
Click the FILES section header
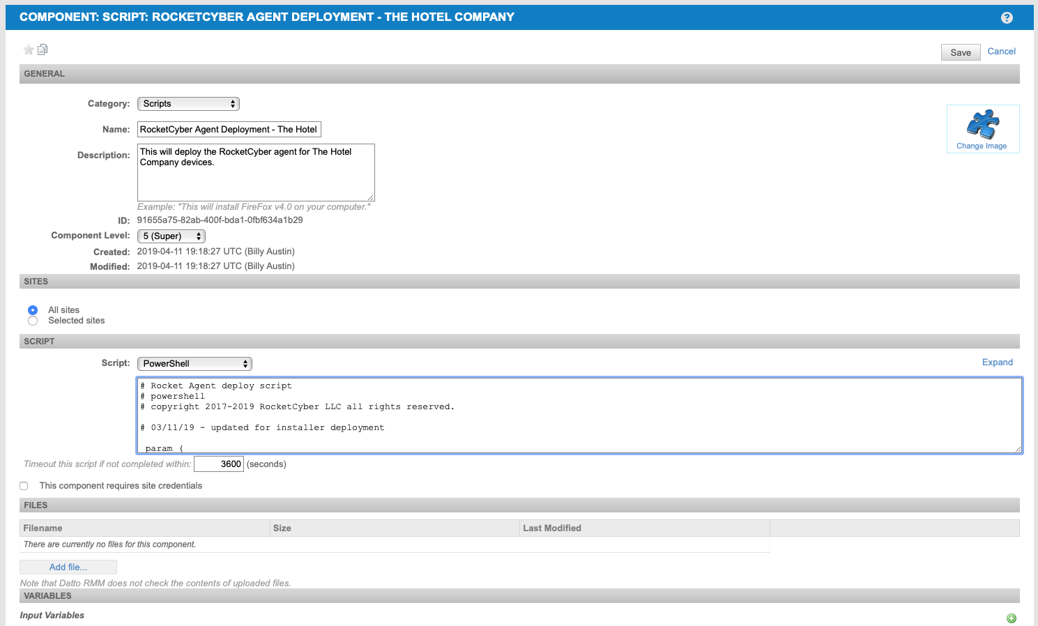click(x=519, y=505)
